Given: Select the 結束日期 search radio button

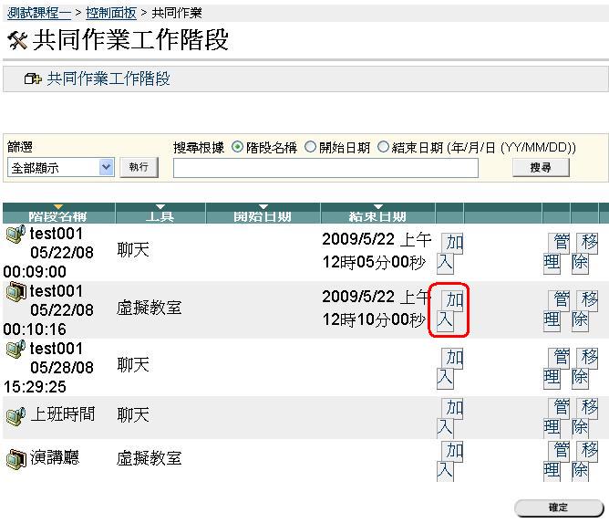Looking at the screenshot, I should pyautogui.click(x=383, y=147).
